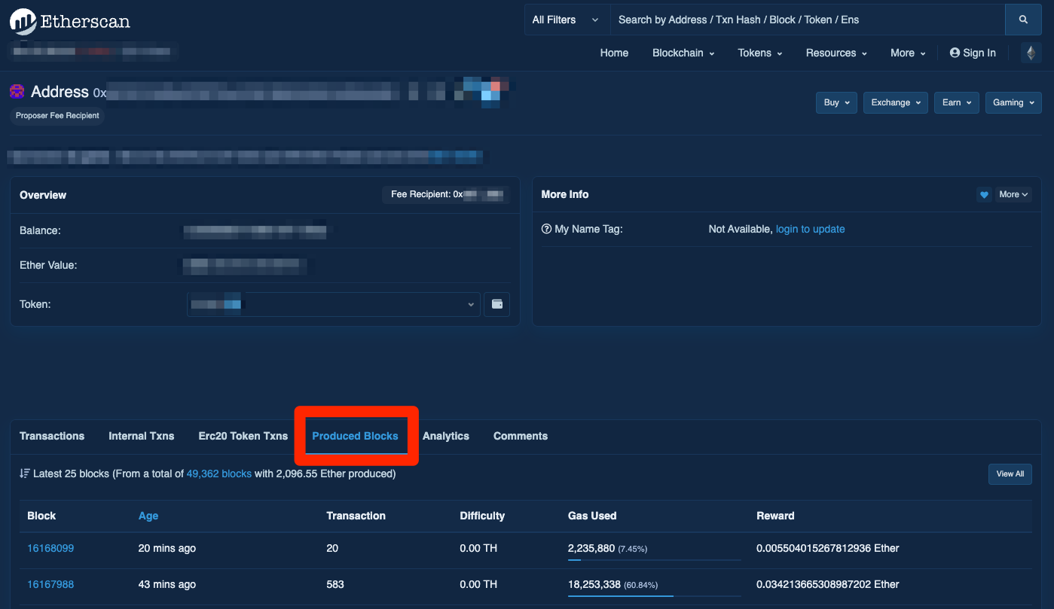Open the More dropdown in the More Info panel
The height and width of the screenshot is (609, 1054).
[x=1013, y=194]
